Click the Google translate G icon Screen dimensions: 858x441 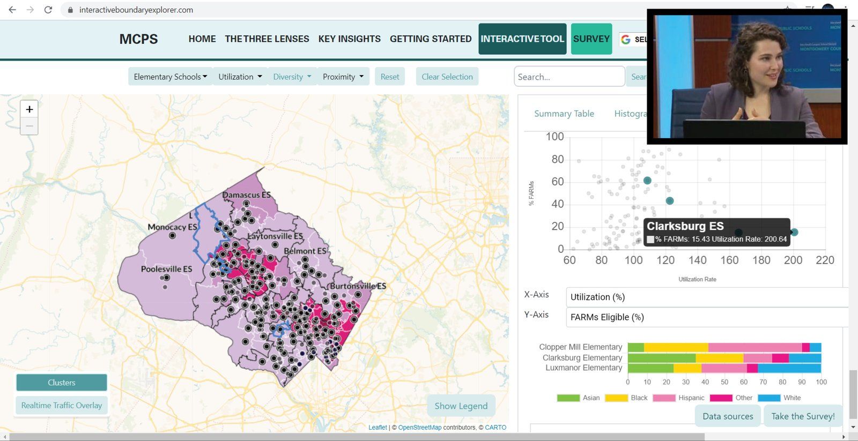click(x=625, y=39)
